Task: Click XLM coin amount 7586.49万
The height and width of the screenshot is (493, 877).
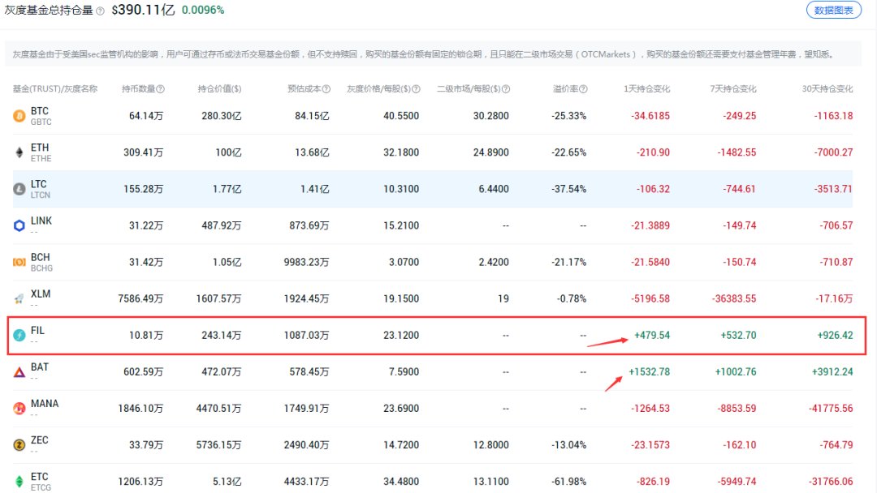Action: [140, 298]
